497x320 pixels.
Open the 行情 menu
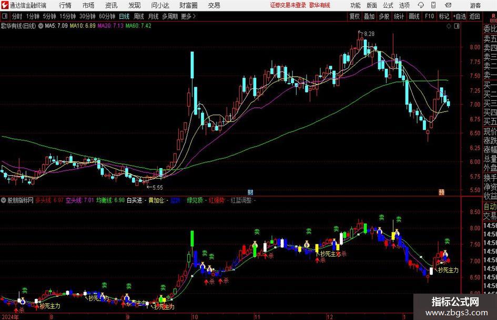coord(65,5)
